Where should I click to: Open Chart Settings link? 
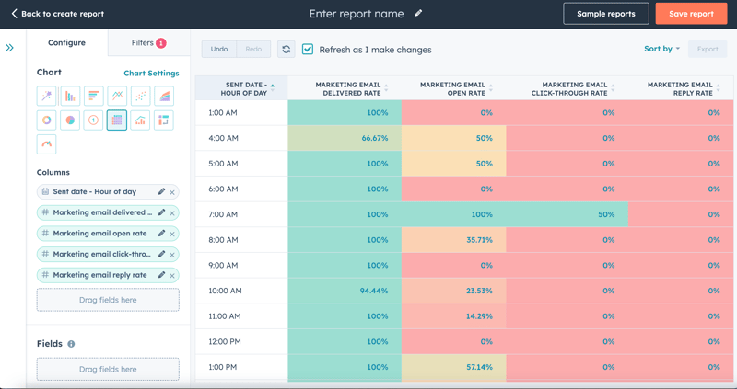tap(151, 74)
